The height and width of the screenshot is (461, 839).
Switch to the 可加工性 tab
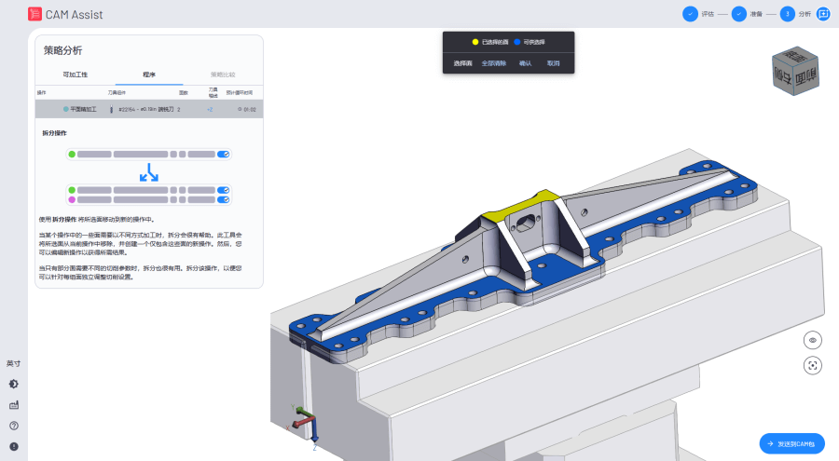click(x=75, y=74)
